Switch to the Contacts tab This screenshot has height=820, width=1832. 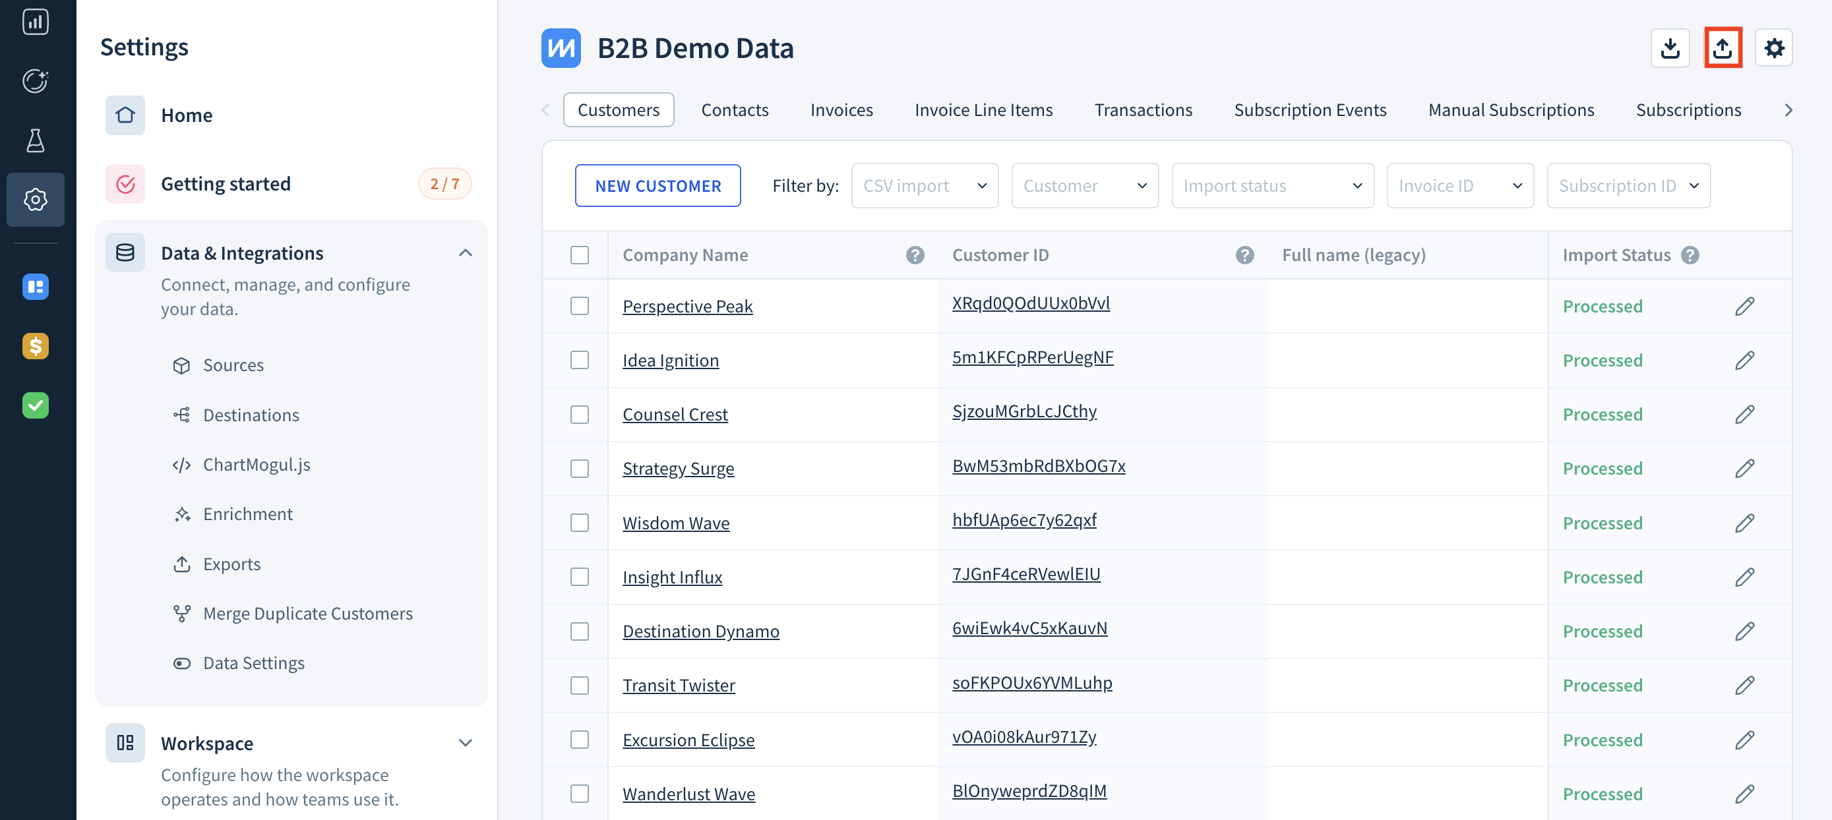[x=735, y=110]
